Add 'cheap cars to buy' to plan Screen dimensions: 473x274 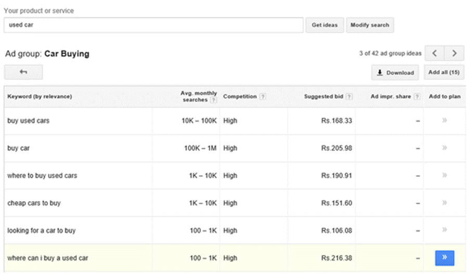[444, 203]
